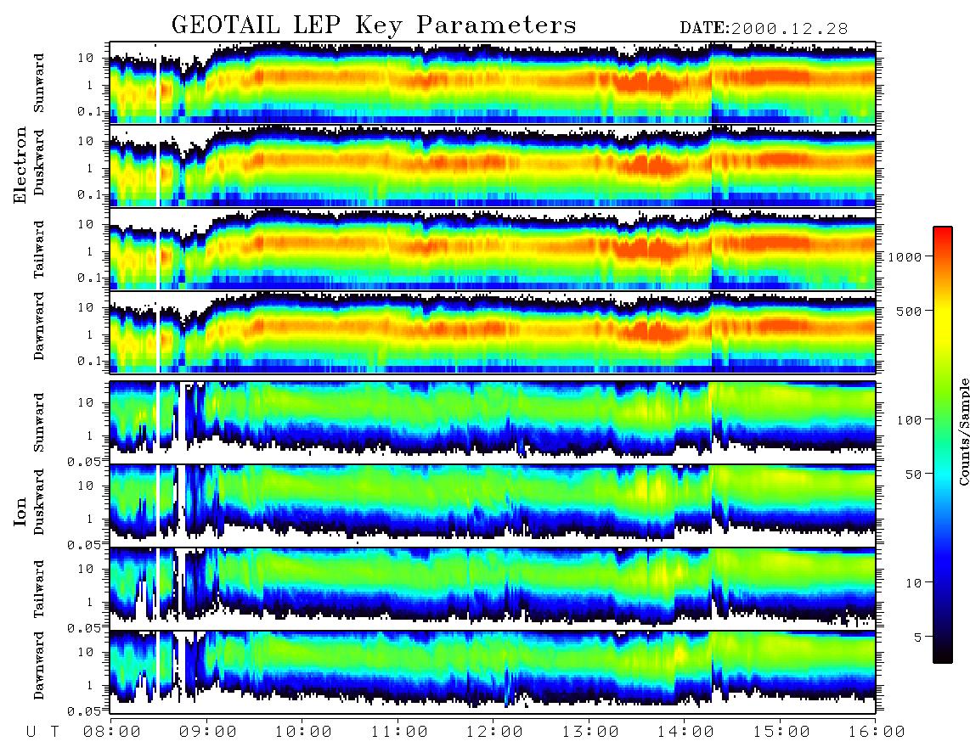Click the Electron Tailward spectrogram panel

(x=493, y=250)
